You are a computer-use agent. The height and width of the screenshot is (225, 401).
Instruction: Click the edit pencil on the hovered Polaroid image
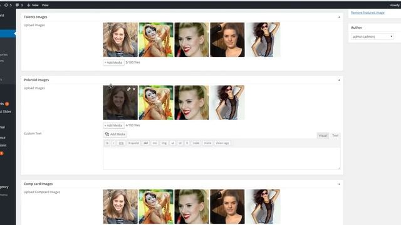(x=128, y=89)
